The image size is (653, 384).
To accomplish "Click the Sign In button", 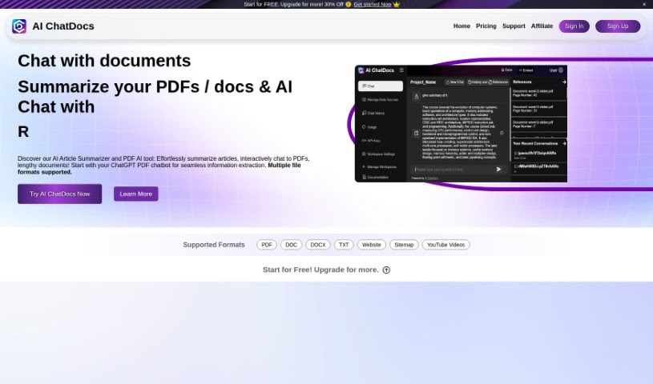I will pos(574,26).
